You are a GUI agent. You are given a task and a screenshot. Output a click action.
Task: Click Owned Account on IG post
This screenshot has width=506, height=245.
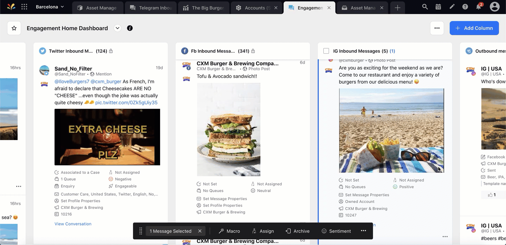tap(357, 201)
